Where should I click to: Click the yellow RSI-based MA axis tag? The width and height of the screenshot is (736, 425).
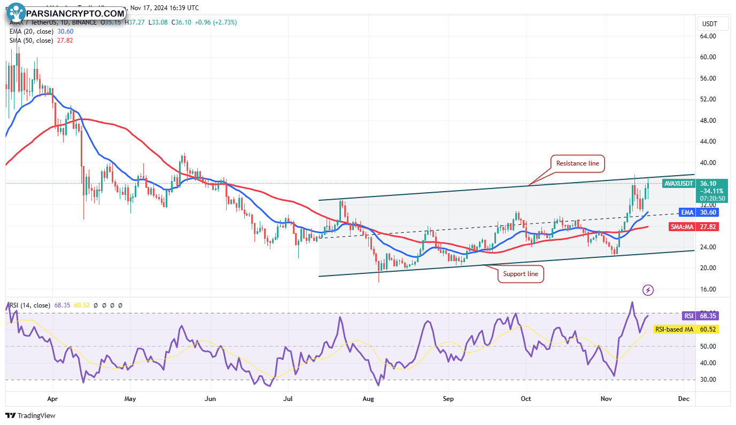(x=674, y=329)
